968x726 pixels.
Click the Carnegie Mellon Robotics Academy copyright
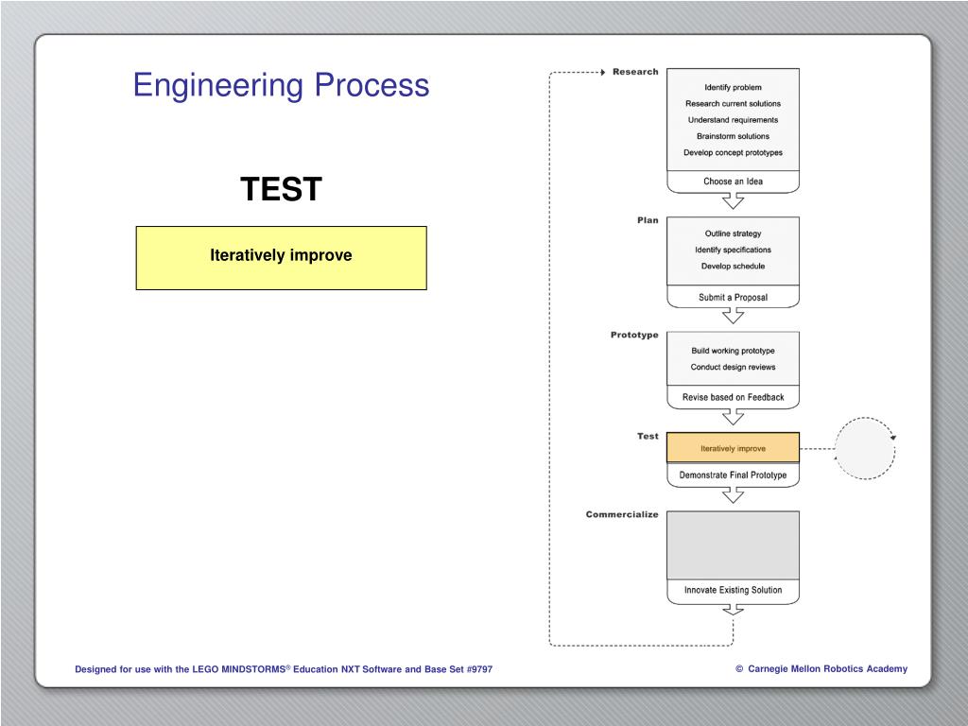[821, 668]
